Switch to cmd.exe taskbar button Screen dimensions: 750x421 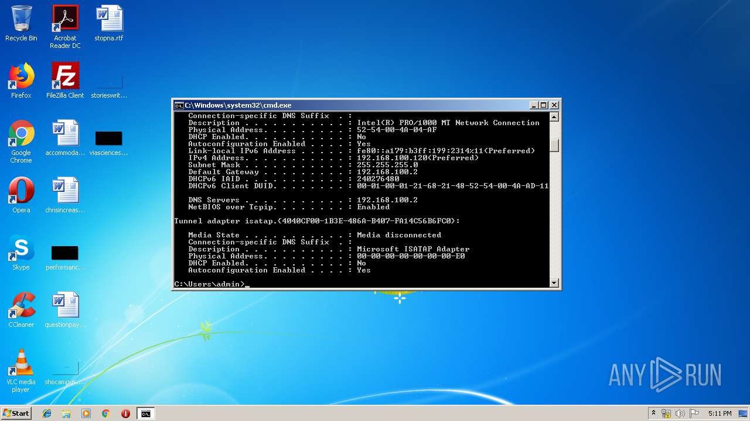(145, 413)
